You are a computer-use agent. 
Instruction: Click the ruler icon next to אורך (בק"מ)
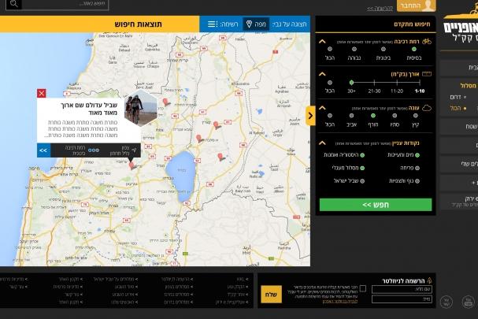427,74
